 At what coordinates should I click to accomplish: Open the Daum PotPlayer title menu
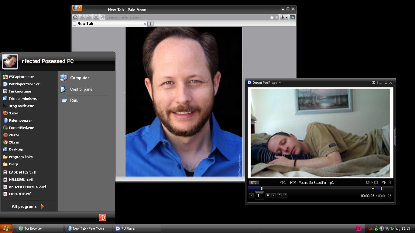point(264,83)
